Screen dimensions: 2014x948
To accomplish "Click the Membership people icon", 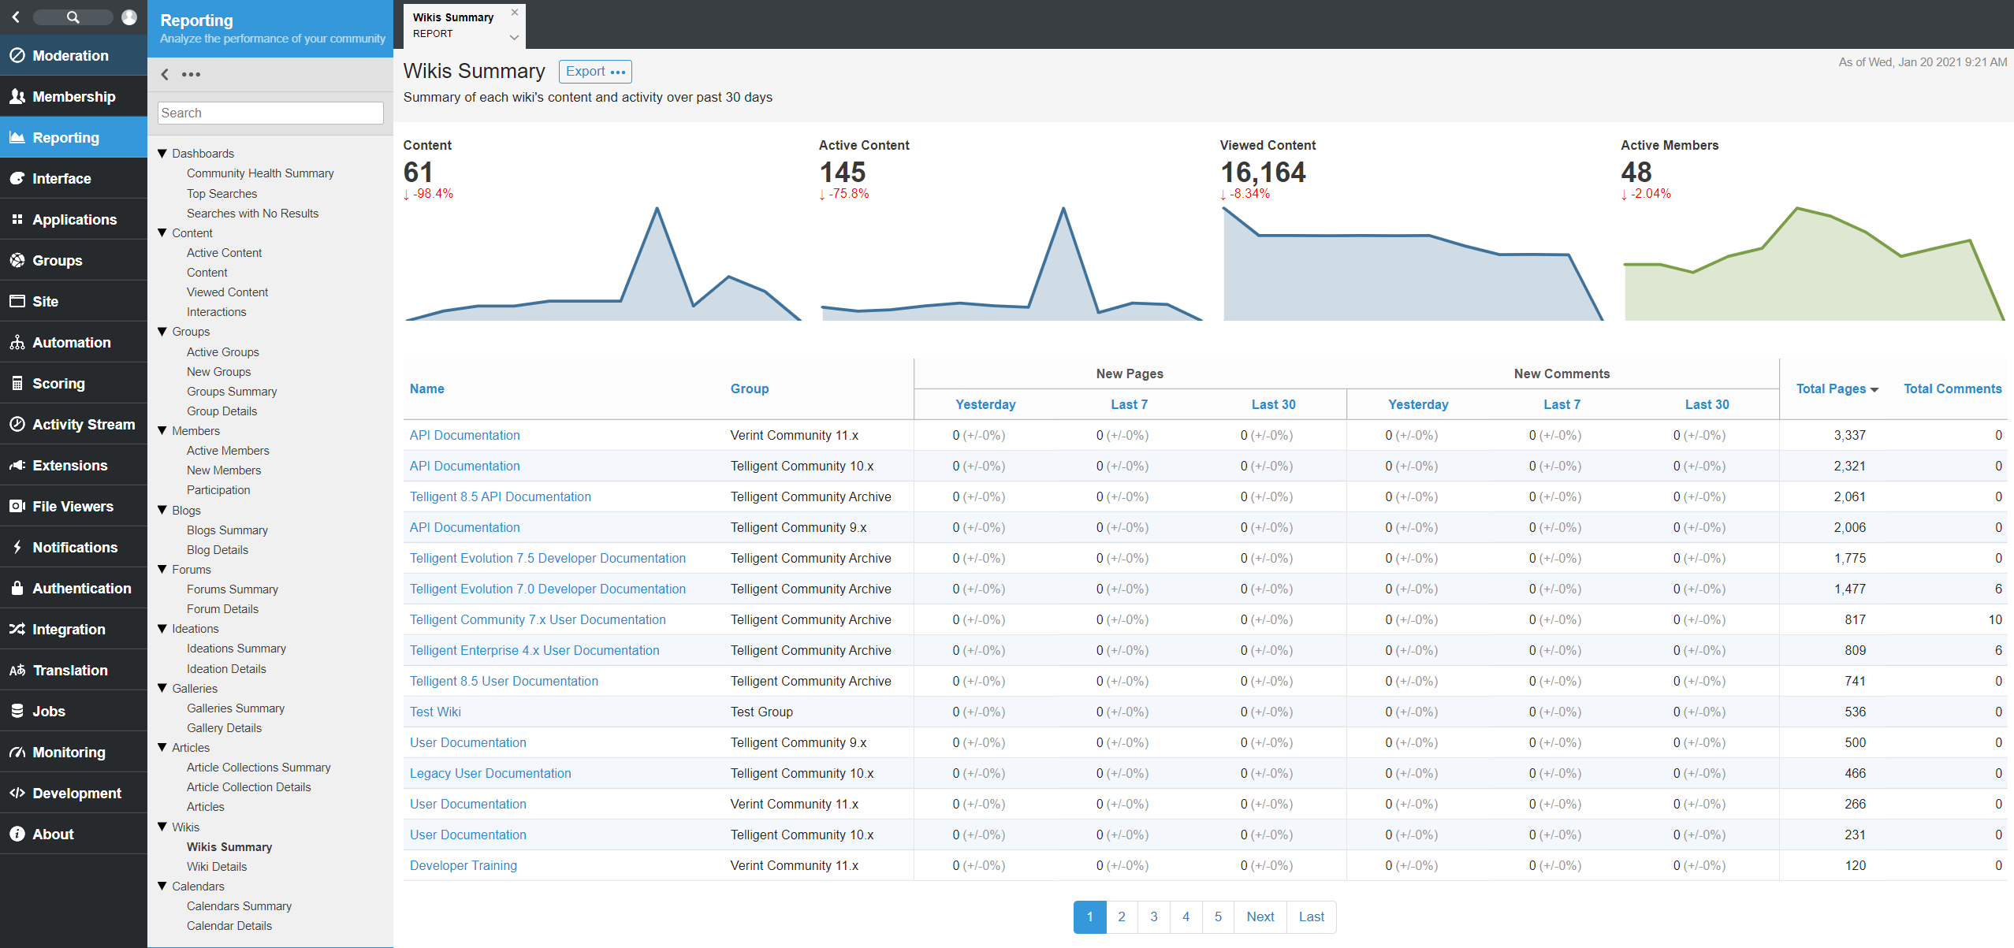I will (17, 96).
